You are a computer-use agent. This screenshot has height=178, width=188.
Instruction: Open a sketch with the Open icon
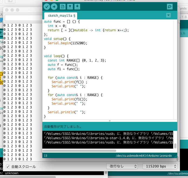[x=70, y=6]
